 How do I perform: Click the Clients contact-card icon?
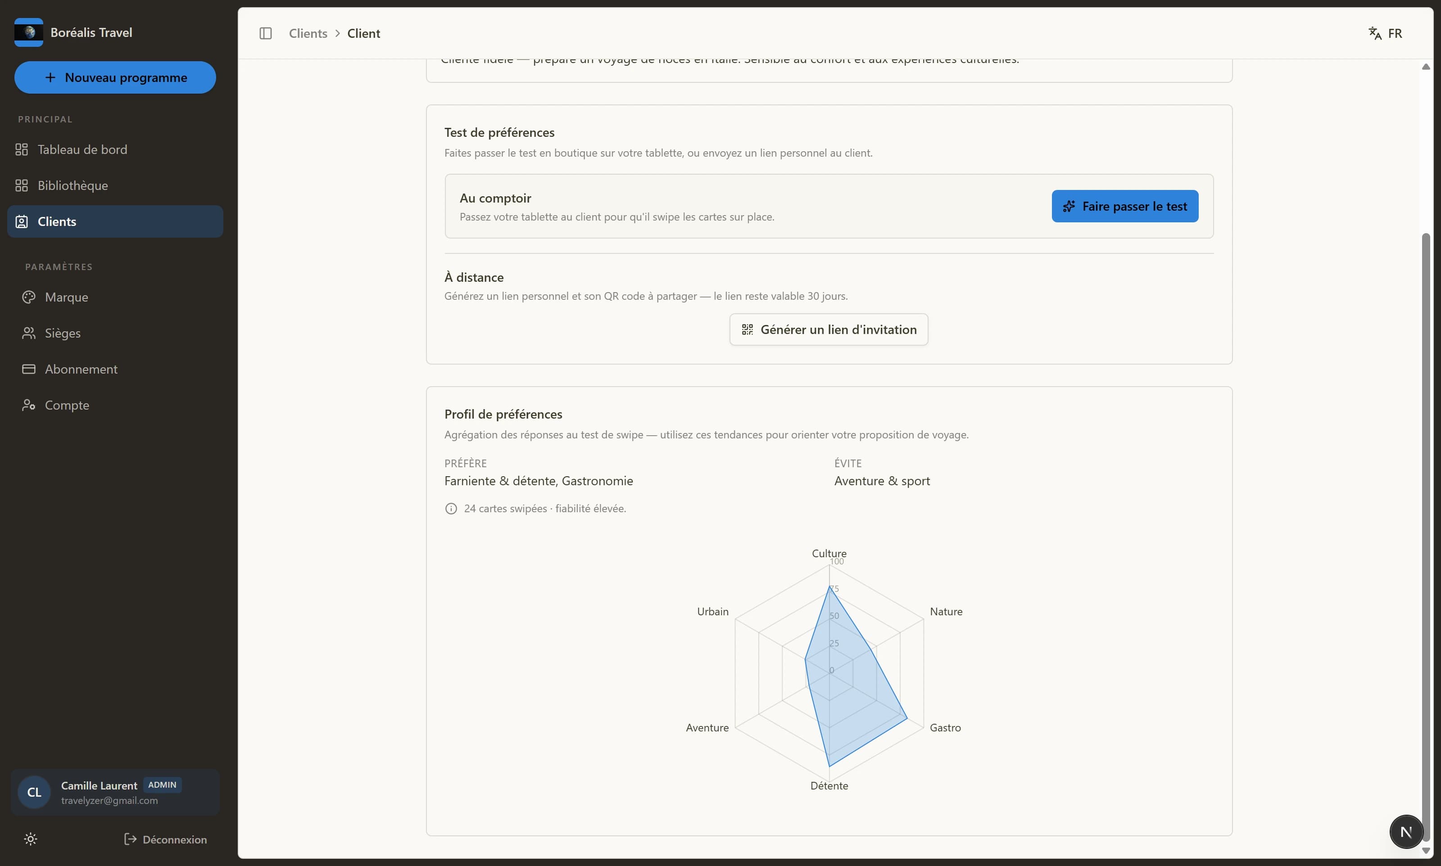22,222
